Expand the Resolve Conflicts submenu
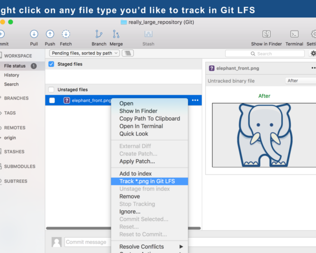The height and width of the screenshot is (253, 316). point(149,247)
